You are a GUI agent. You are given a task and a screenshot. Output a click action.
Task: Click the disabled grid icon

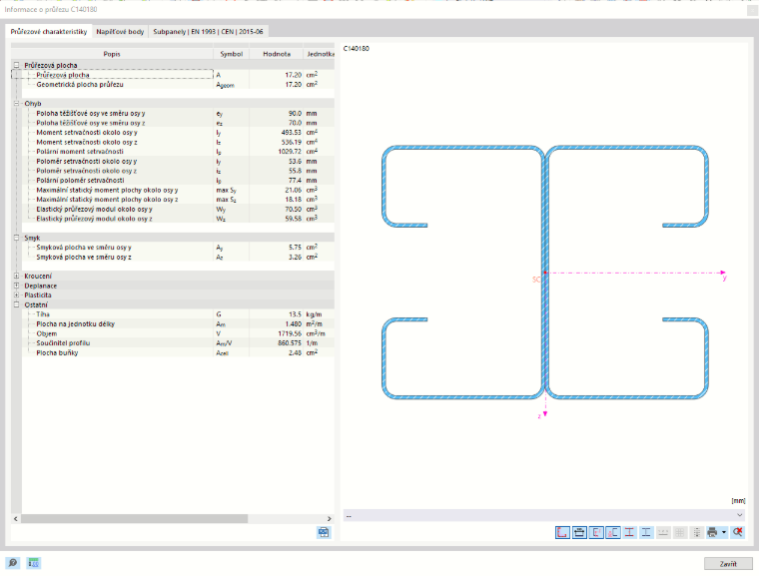(680, 532)
